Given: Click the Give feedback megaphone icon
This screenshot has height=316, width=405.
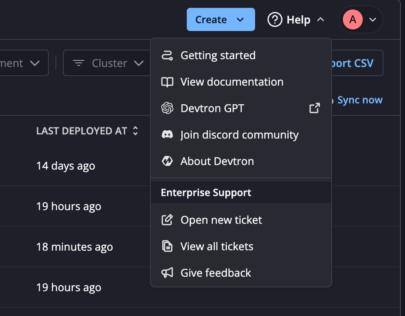Looking at the screenshot, I should (167, 273).
